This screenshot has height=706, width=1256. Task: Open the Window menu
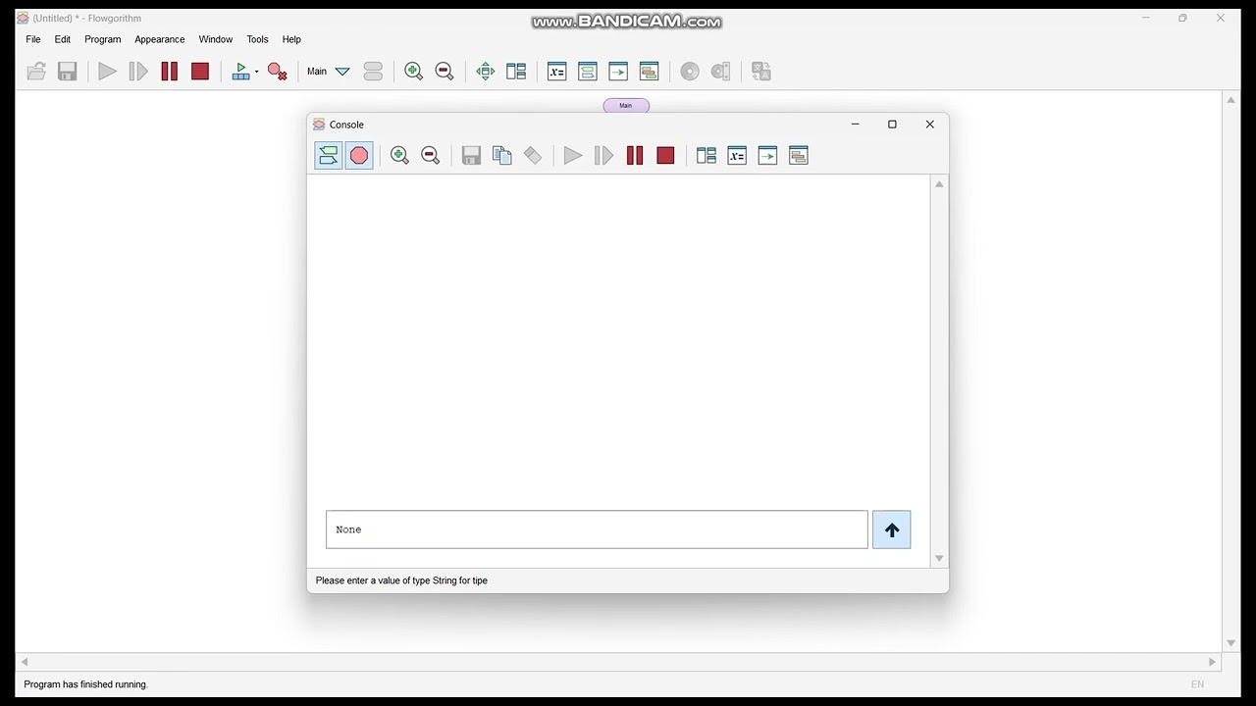(216, 39)
